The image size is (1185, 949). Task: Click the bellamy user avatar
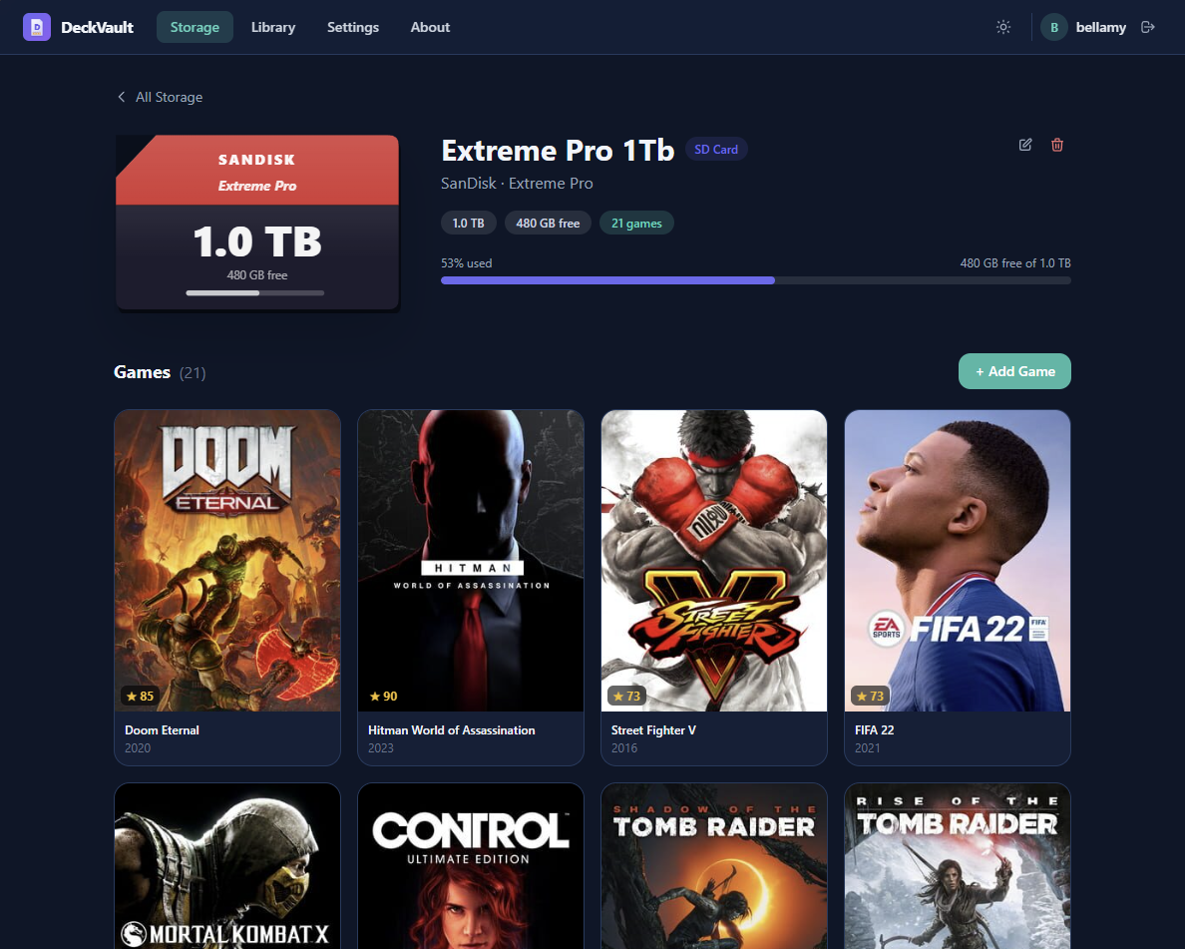(1053, 27)
